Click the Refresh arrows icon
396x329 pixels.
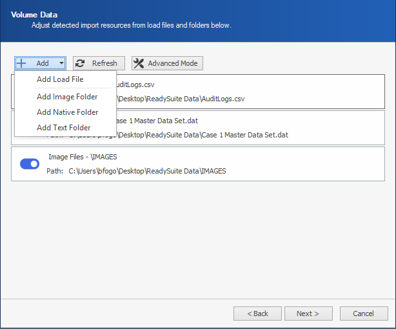tap(81, 63)
